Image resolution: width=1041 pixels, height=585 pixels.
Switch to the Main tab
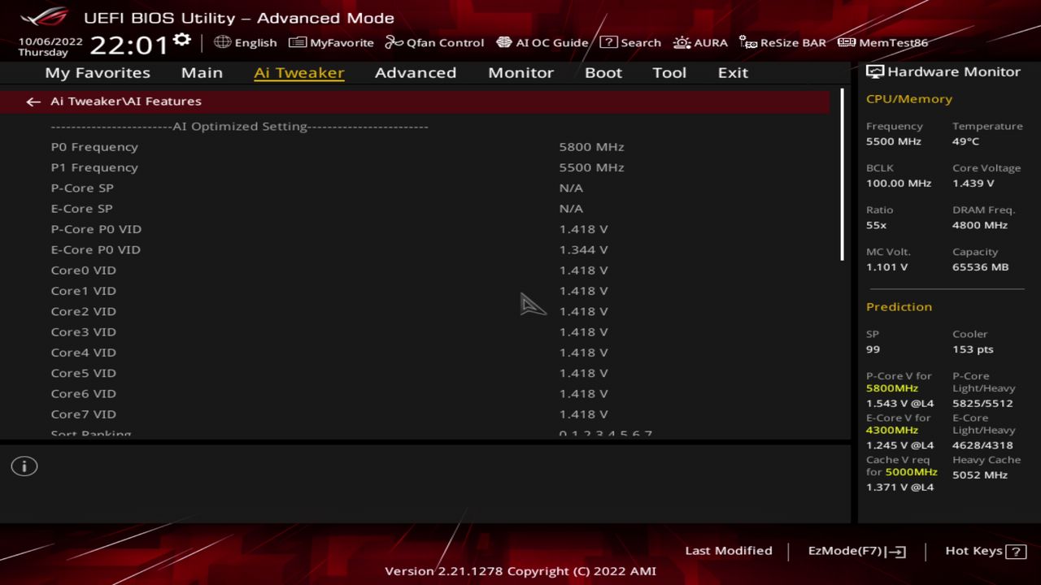(x=202, y=72)
